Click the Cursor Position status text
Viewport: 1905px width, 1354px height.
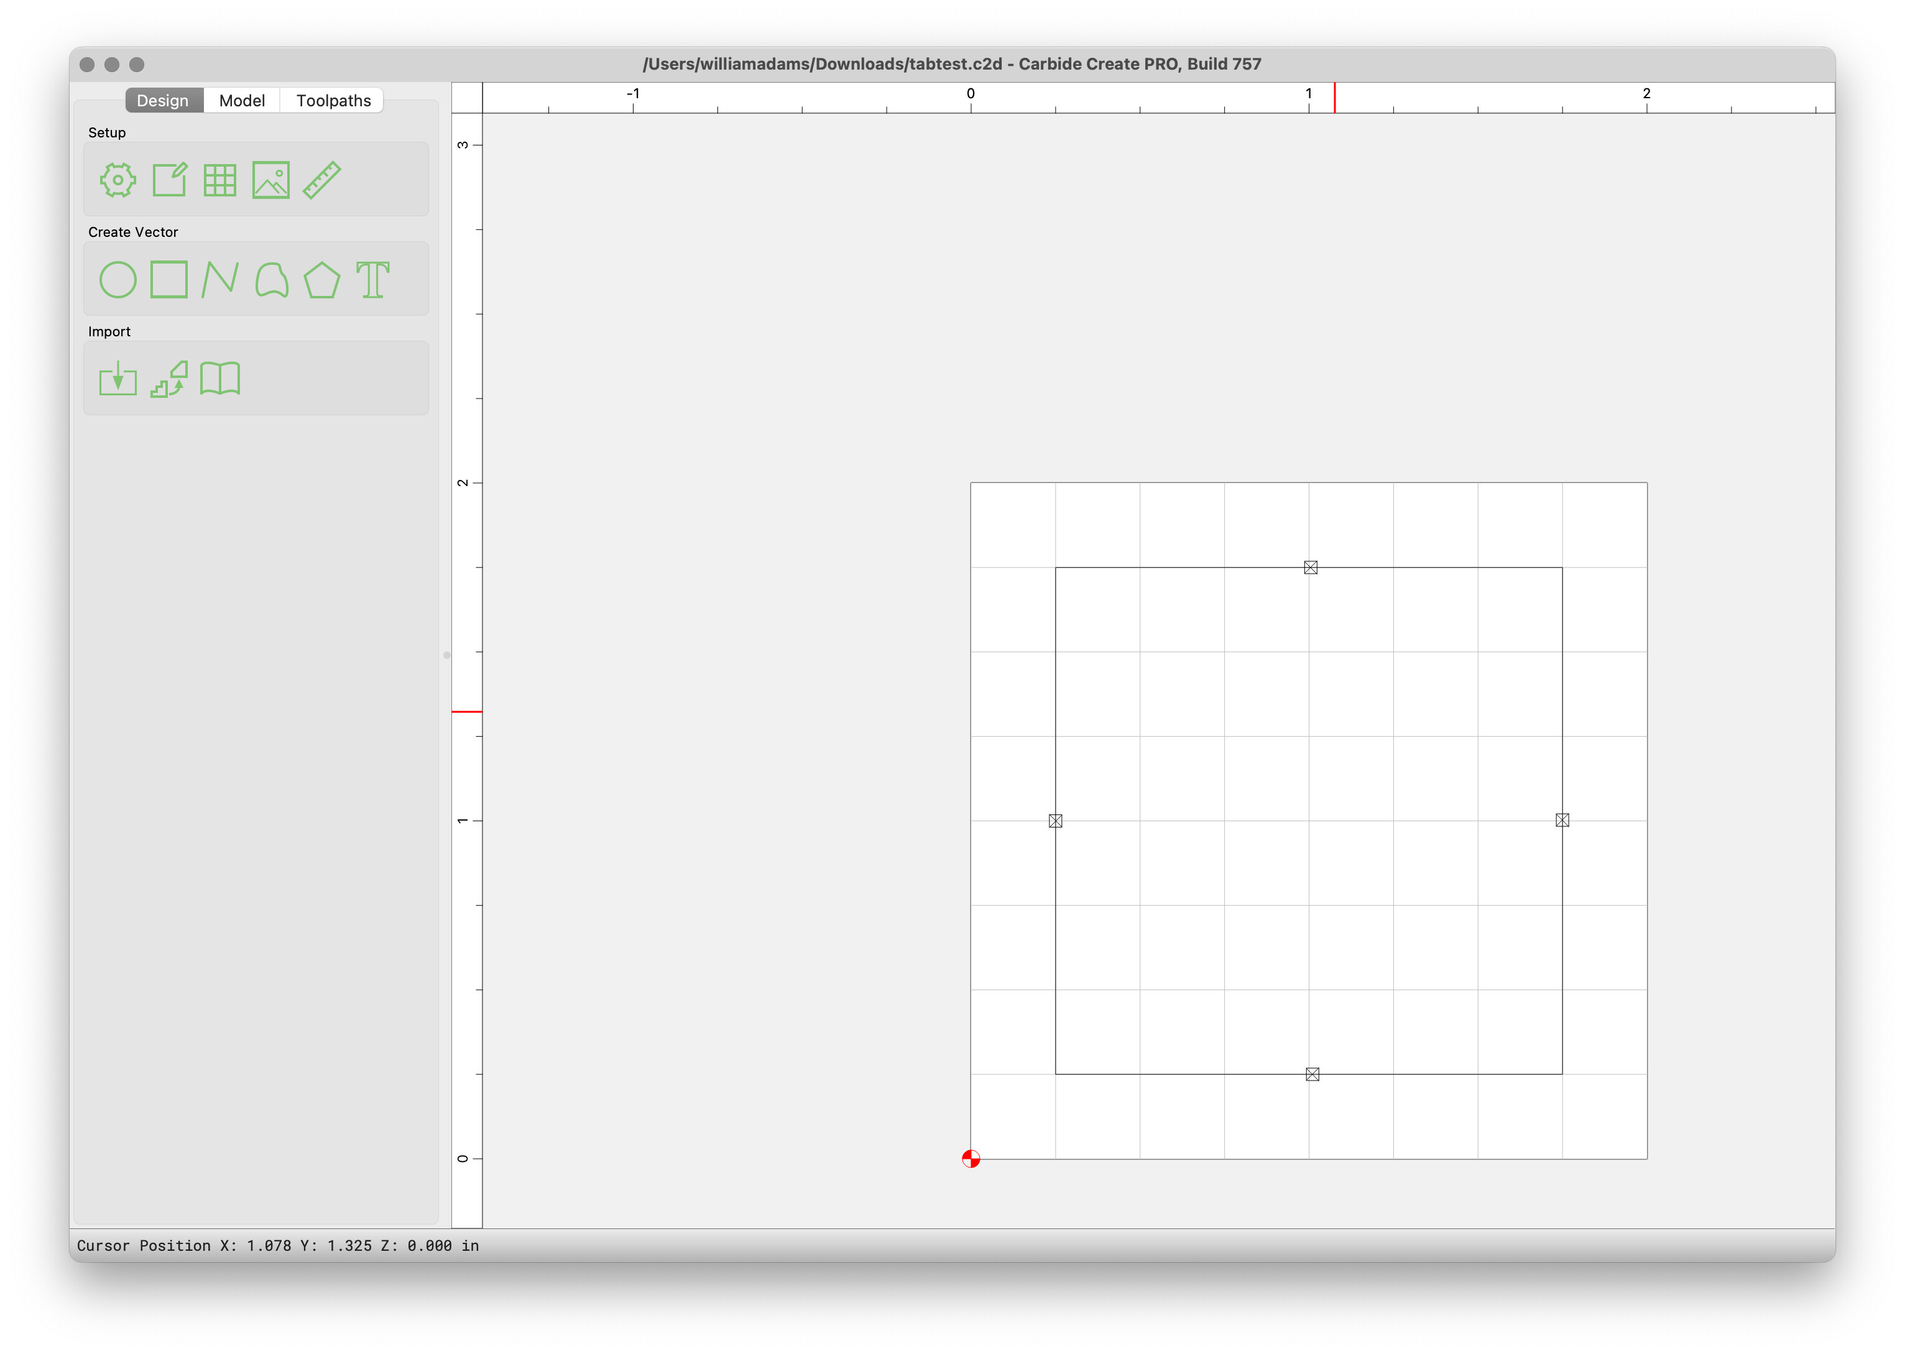(278, 1246)
